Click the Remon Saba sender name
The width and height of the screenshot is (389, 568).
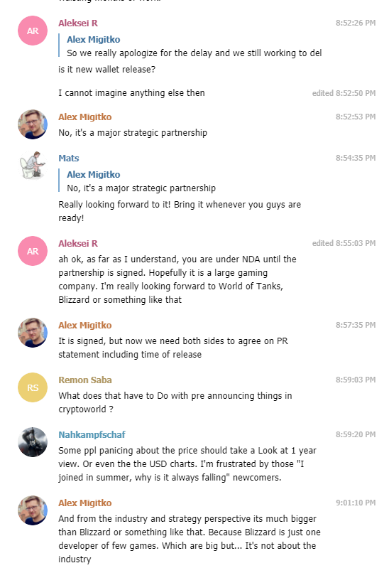click(x=85, y=380)
